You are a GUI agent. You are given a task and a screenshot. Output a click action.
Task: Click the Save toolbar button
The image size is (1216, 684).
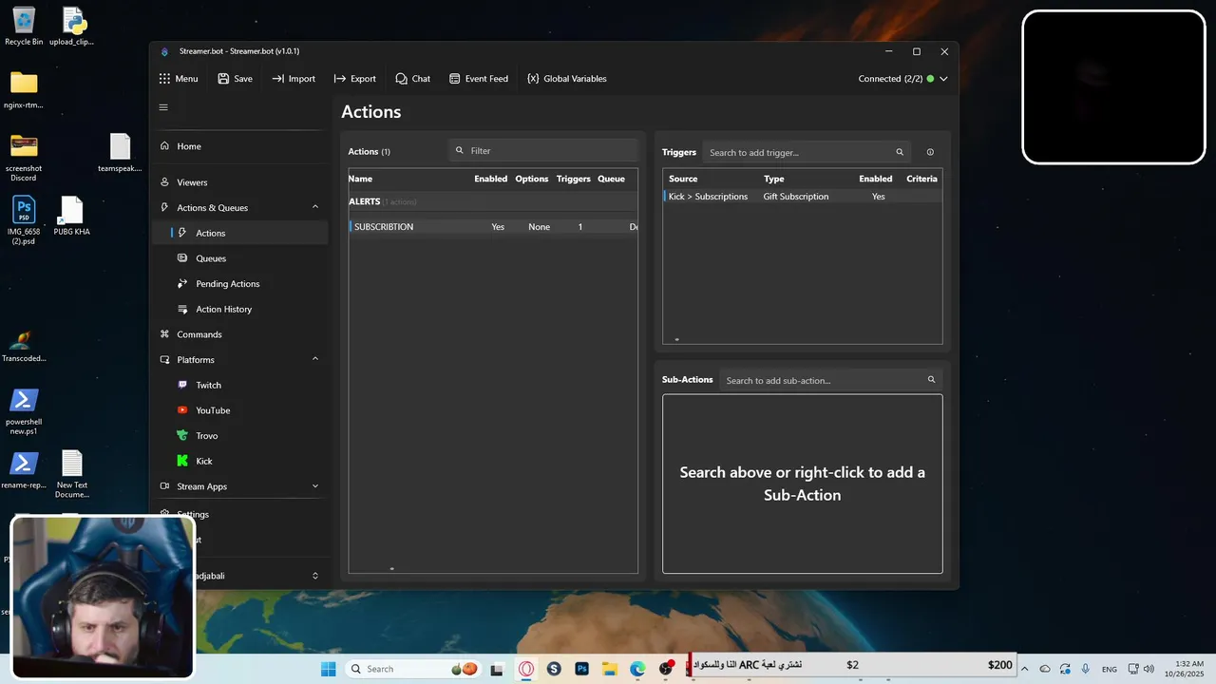pos(235,79)
